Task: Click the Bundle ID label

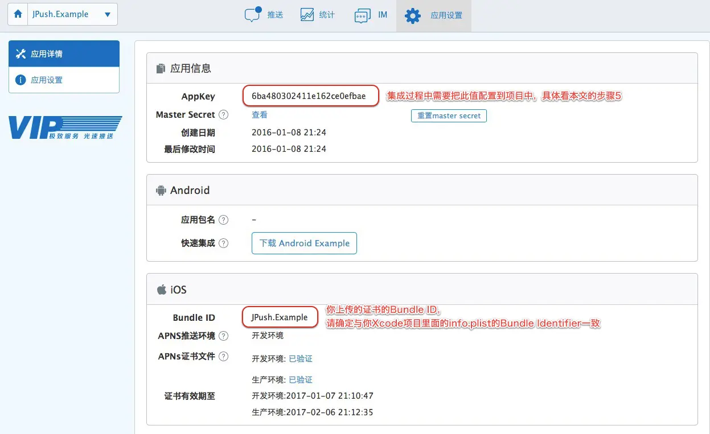Action: (194, 317)
